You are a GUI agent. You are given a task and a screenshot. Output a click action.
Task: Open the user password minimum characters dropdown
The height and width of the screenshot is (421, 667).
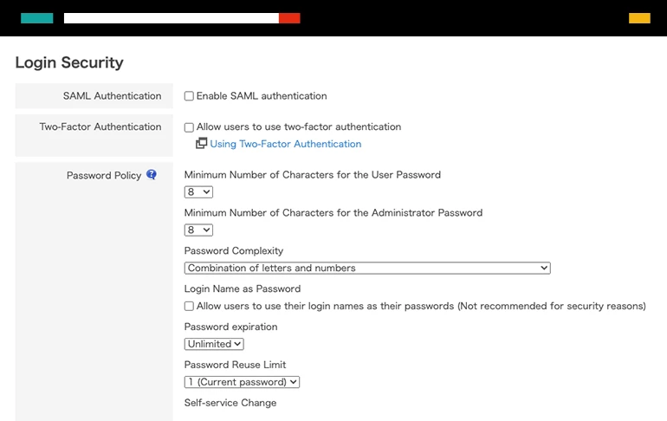tap(198, 192)
